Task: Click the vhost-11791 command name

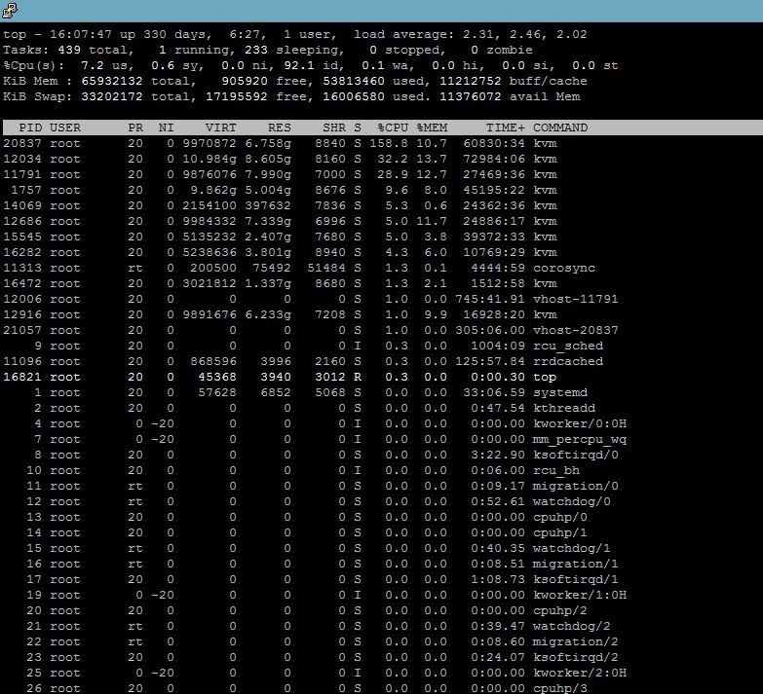Action: (576, 299)
